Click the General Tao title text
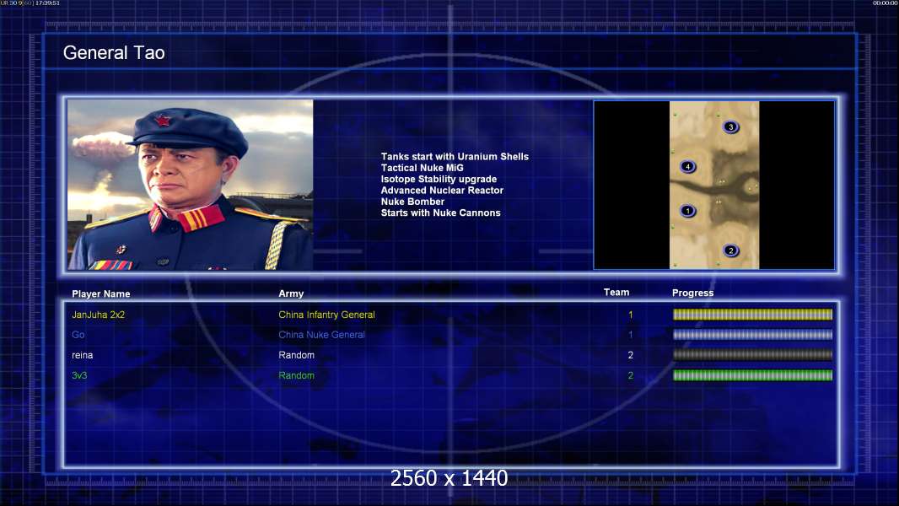The image size is (899, 506). pos(114,53)
